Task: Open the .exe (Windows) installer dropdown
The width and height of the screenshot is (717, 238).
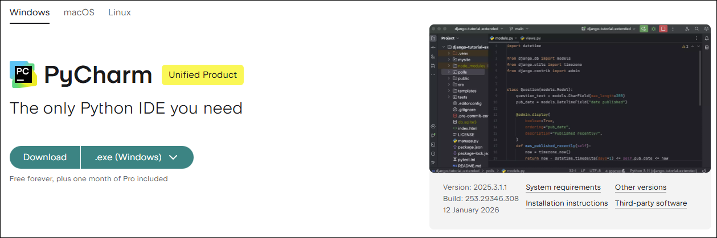Action: 137,157
